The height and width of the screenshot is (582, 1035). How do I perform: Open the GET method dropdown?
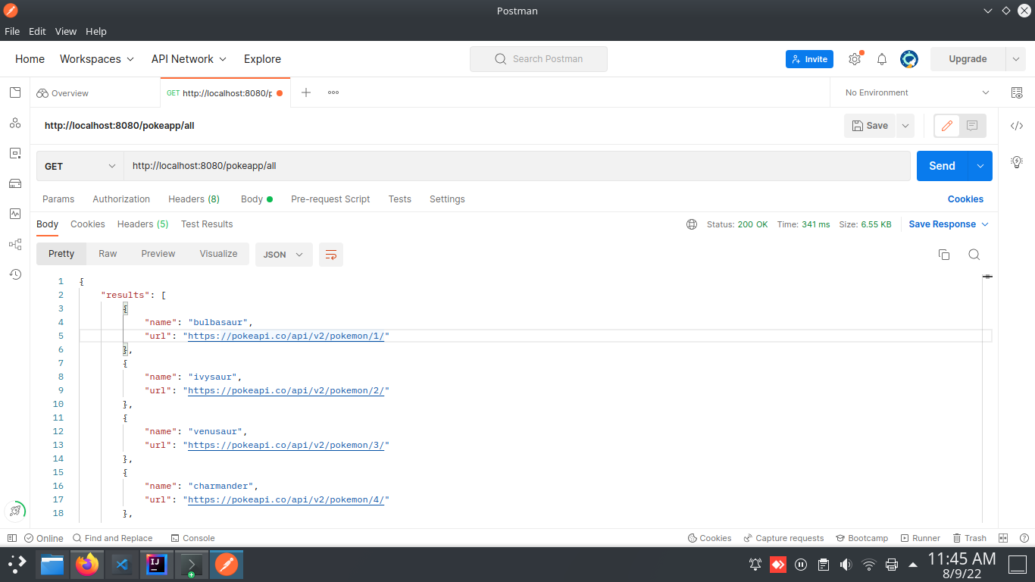click(80, 165)
